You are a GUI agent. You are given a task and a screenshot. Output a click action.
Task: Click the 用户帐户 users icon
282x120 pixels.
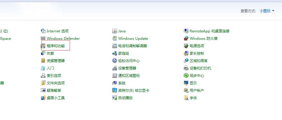[x=186, y=90]
